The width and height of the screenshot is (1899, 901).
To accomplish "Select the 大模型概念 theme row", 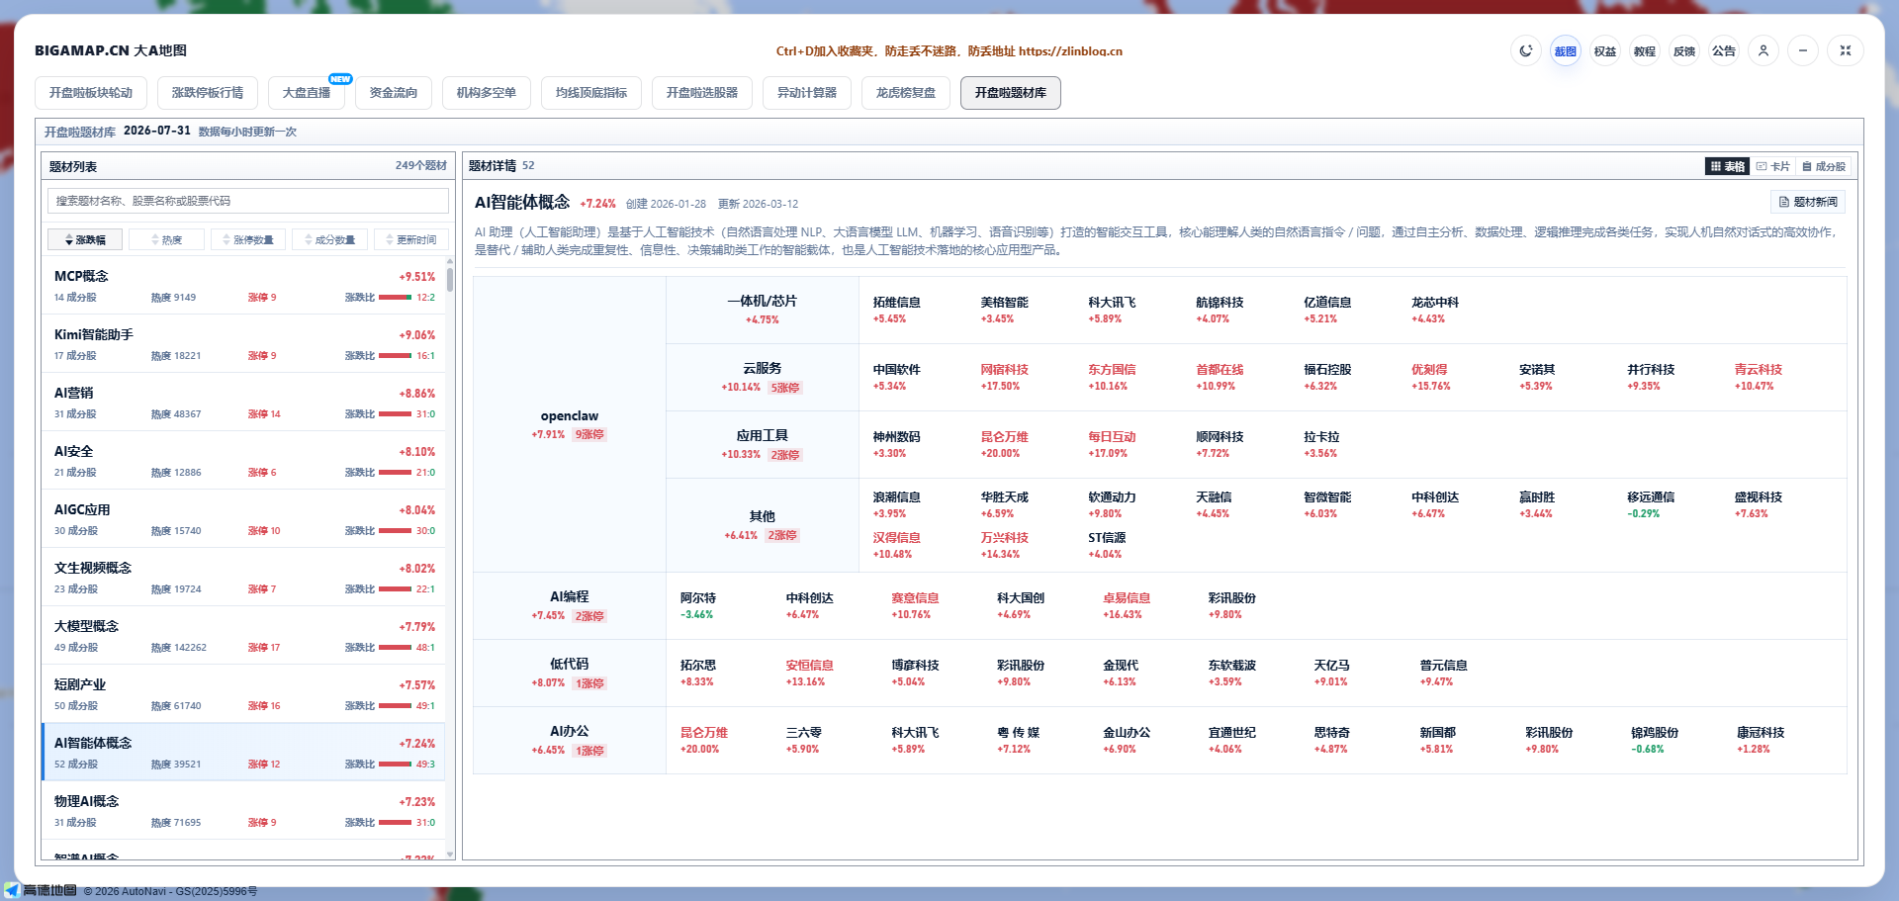I will click(244, 636).
